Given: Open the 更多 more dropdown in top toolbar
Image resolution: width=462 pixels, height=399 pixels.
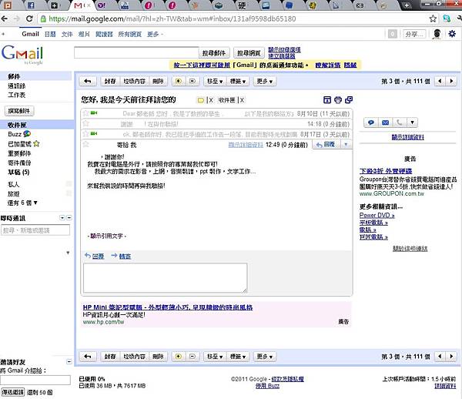Looking at the screenshot, I should click(265, 81).
